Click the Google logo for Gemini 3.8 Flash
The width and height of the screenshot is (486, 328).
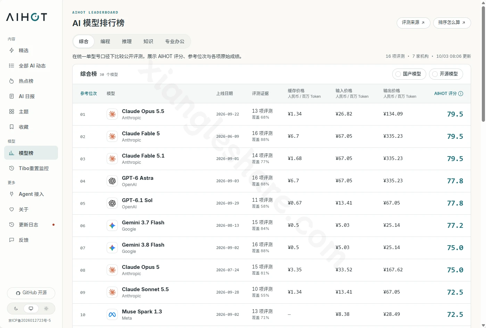(112, 248)
